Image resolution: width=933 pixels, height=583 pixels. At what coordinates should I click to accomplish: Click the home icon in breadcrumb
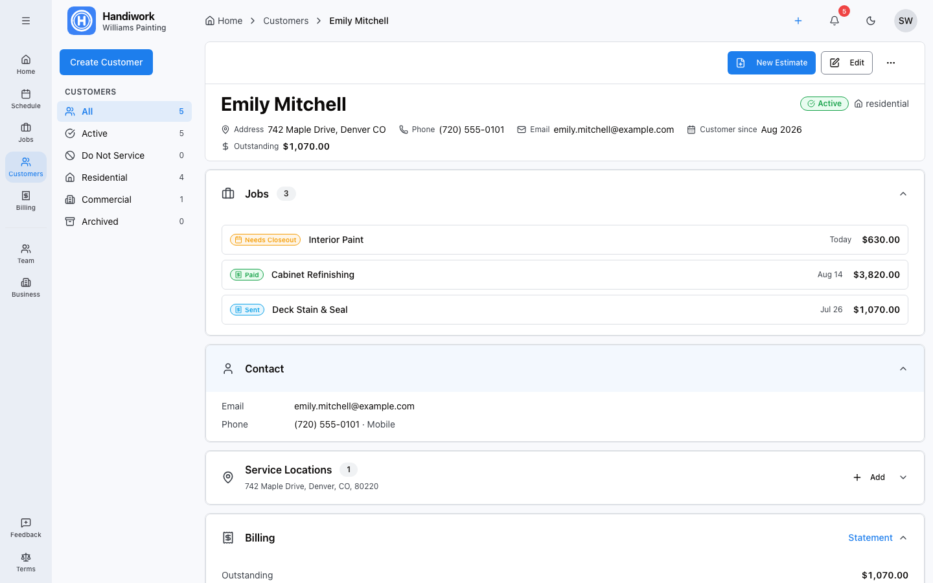(210, 21)
